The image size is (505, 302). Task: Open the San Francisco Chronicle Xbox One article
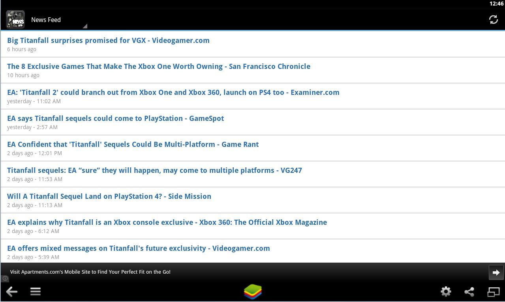[x=158, y=66]
